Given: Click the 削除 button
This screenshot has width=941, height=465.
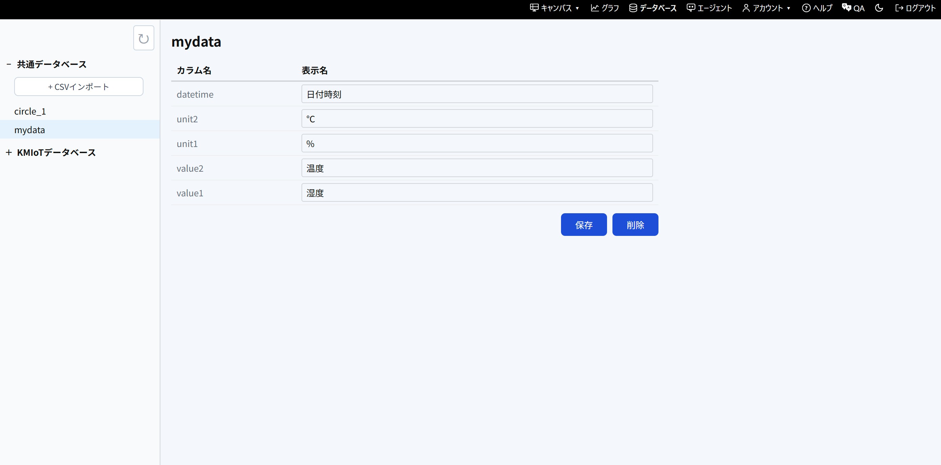Looking at the screenshot, I should [635, 225].
